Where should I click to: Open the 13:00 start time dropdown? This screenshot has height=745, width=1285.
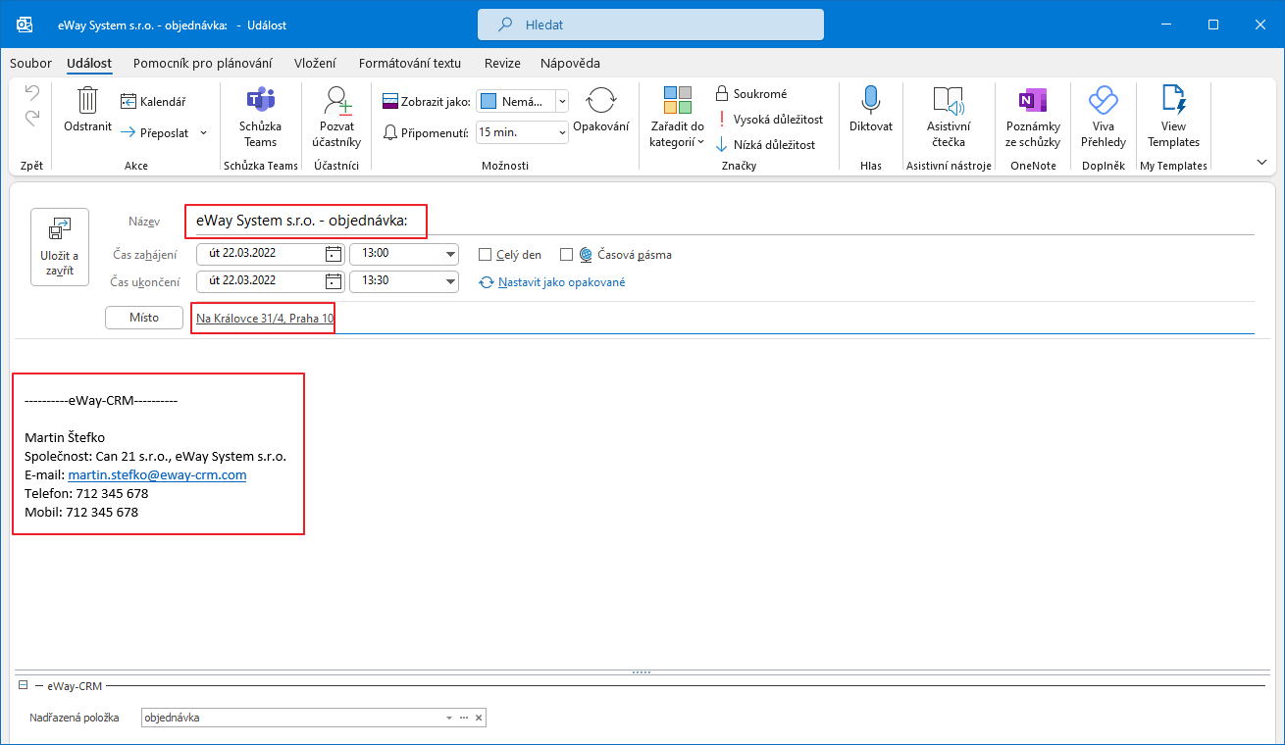click(x=451, y=254)
